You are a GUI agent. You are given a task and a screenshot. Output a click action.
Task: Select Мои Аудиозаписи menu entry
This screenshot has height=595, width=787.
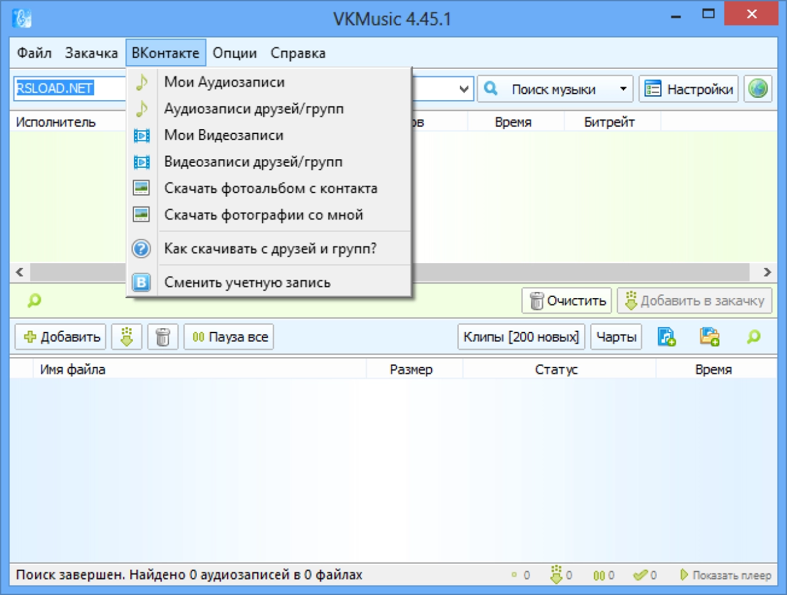(269, 82)
